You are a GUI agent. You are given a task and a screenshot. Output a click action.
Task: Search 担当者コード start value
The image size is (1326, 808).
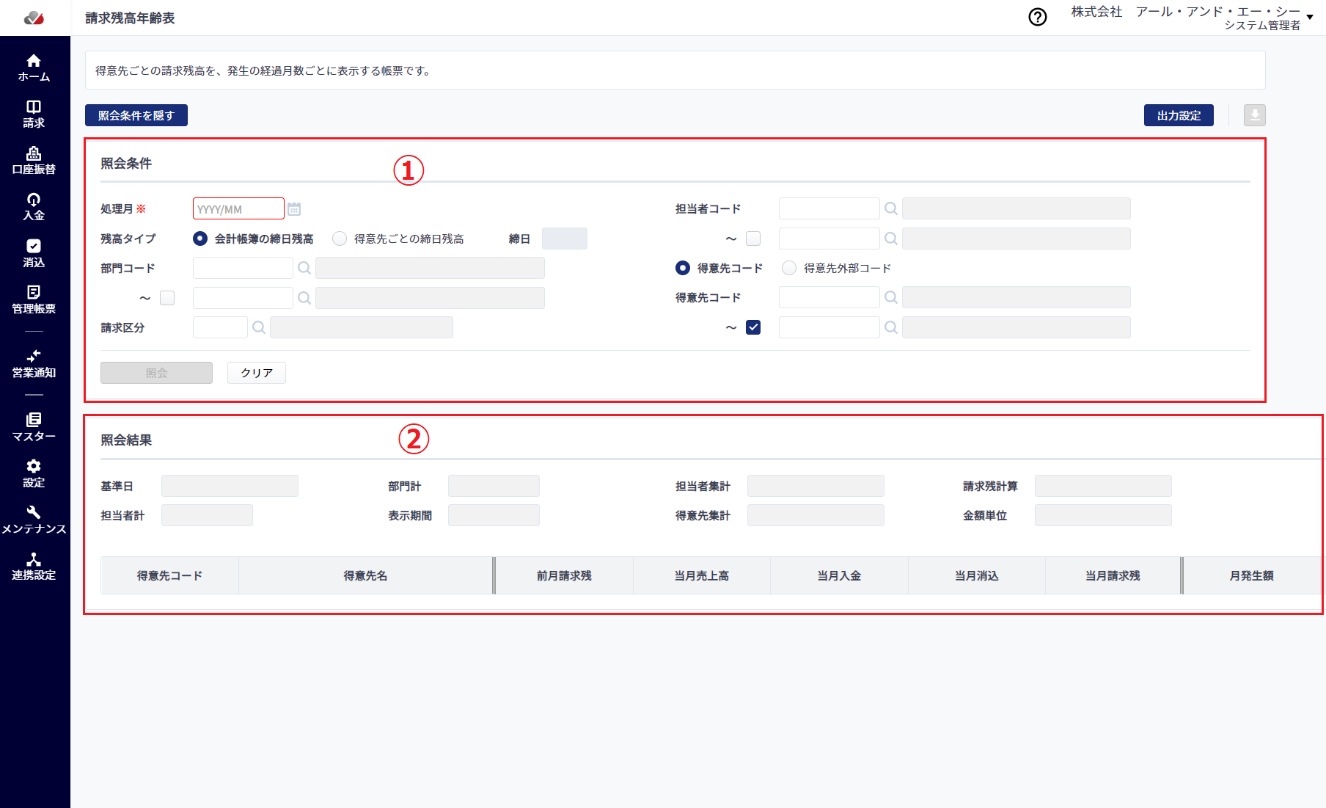pos(891,208)
